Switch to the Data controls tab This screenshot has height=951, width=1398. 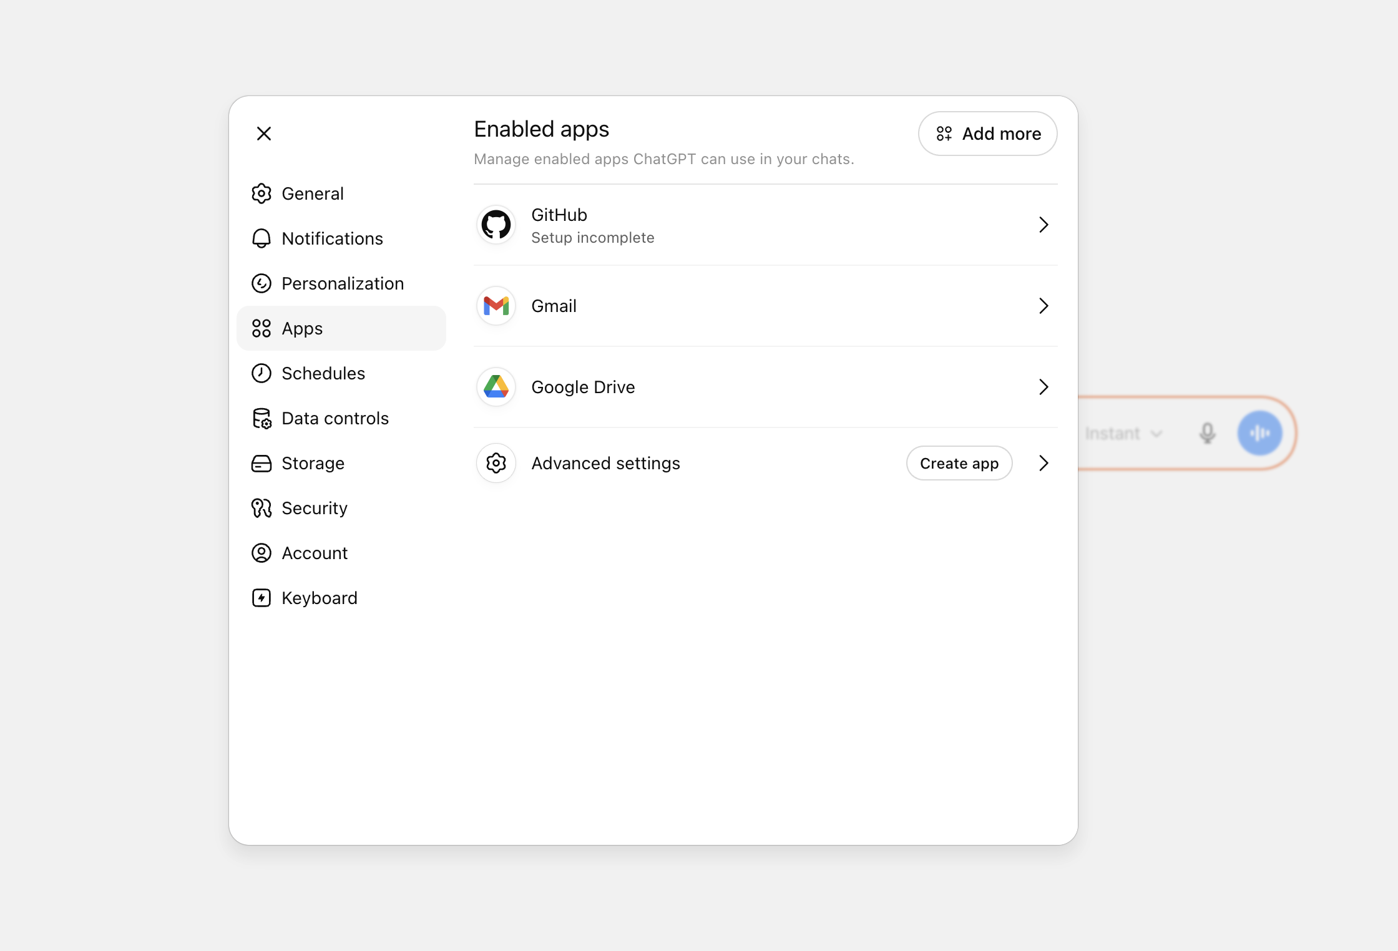[341, 418]
